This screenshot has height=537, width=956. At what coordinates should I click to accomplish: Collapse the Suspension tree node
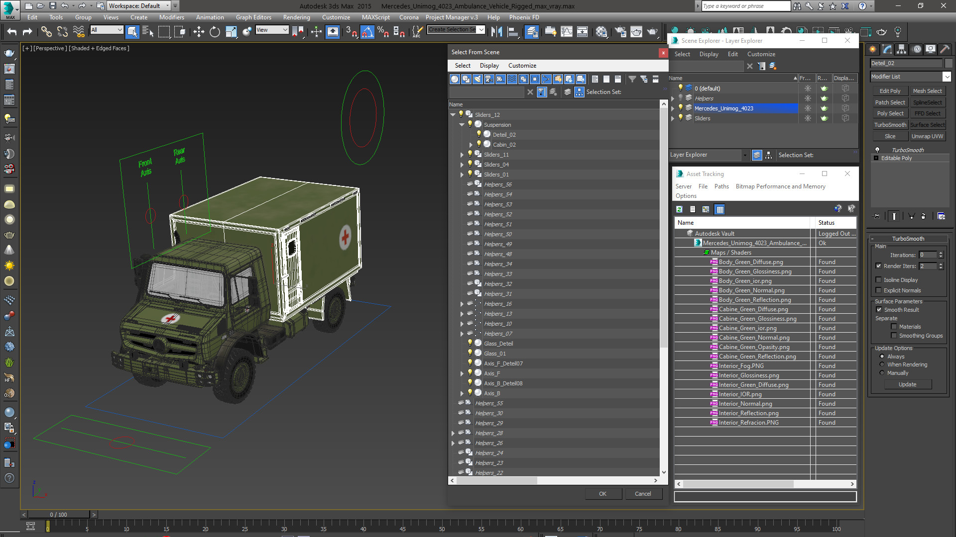click(462, 125)
